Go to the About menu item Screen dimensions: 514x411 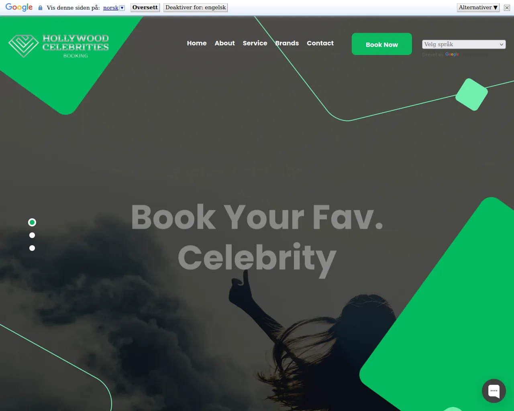224,43
